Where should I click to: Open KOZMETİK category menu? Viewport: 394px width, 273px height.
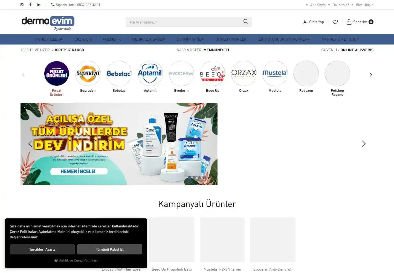tap(112, 39)
